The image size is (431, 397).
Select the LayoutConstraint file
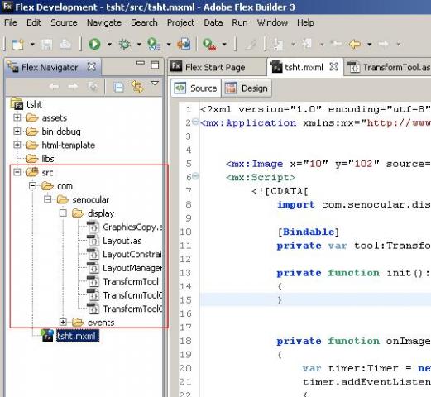pos(125,254)
